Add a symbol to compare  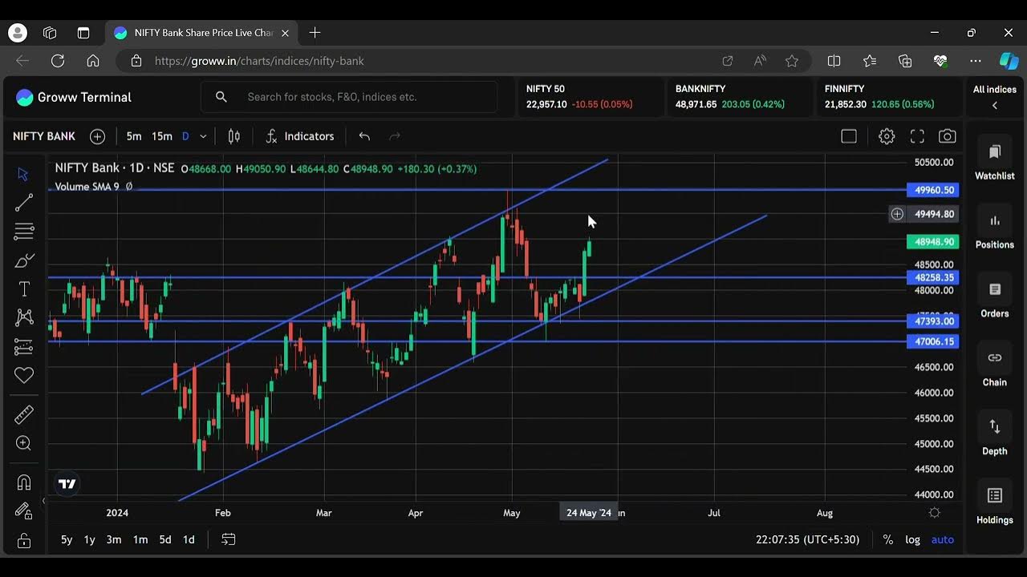[97, 136]
